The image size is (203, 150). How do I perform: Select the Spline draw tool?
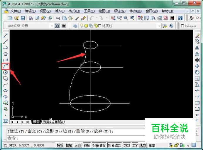tap(6, 85)
